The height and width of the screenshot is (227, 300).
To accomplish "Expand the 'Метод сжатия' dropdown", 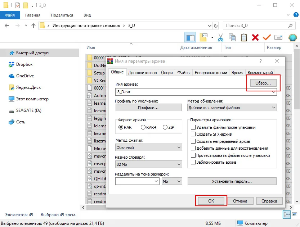I will pyautogui.click(x=149, y=147).
